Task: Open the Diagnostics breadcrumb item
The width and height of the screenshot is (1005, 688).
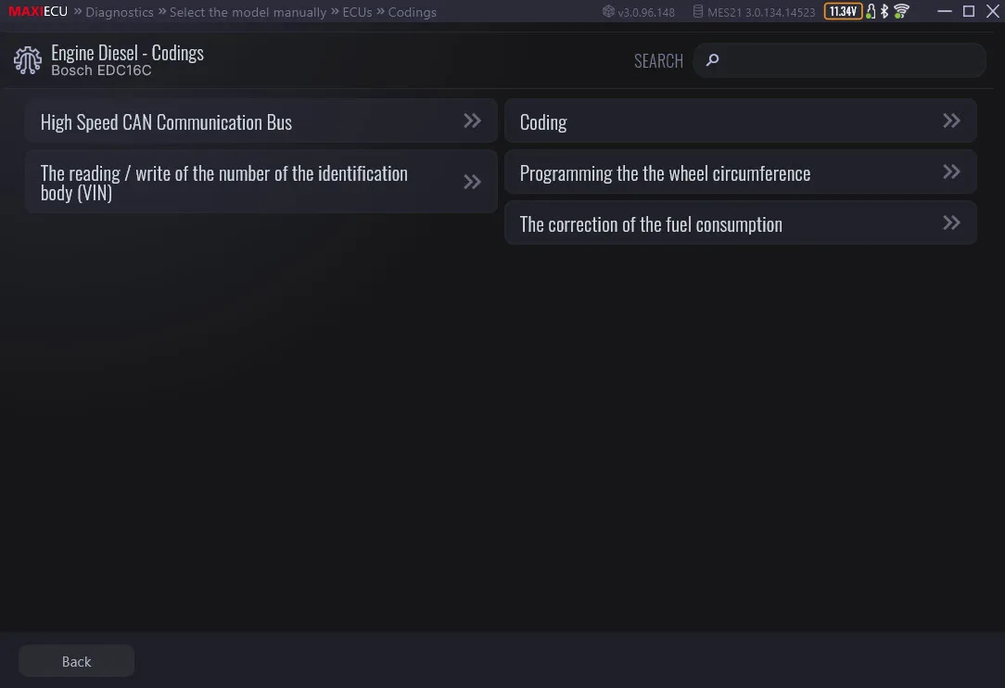Action: click(x=119, y=12)
